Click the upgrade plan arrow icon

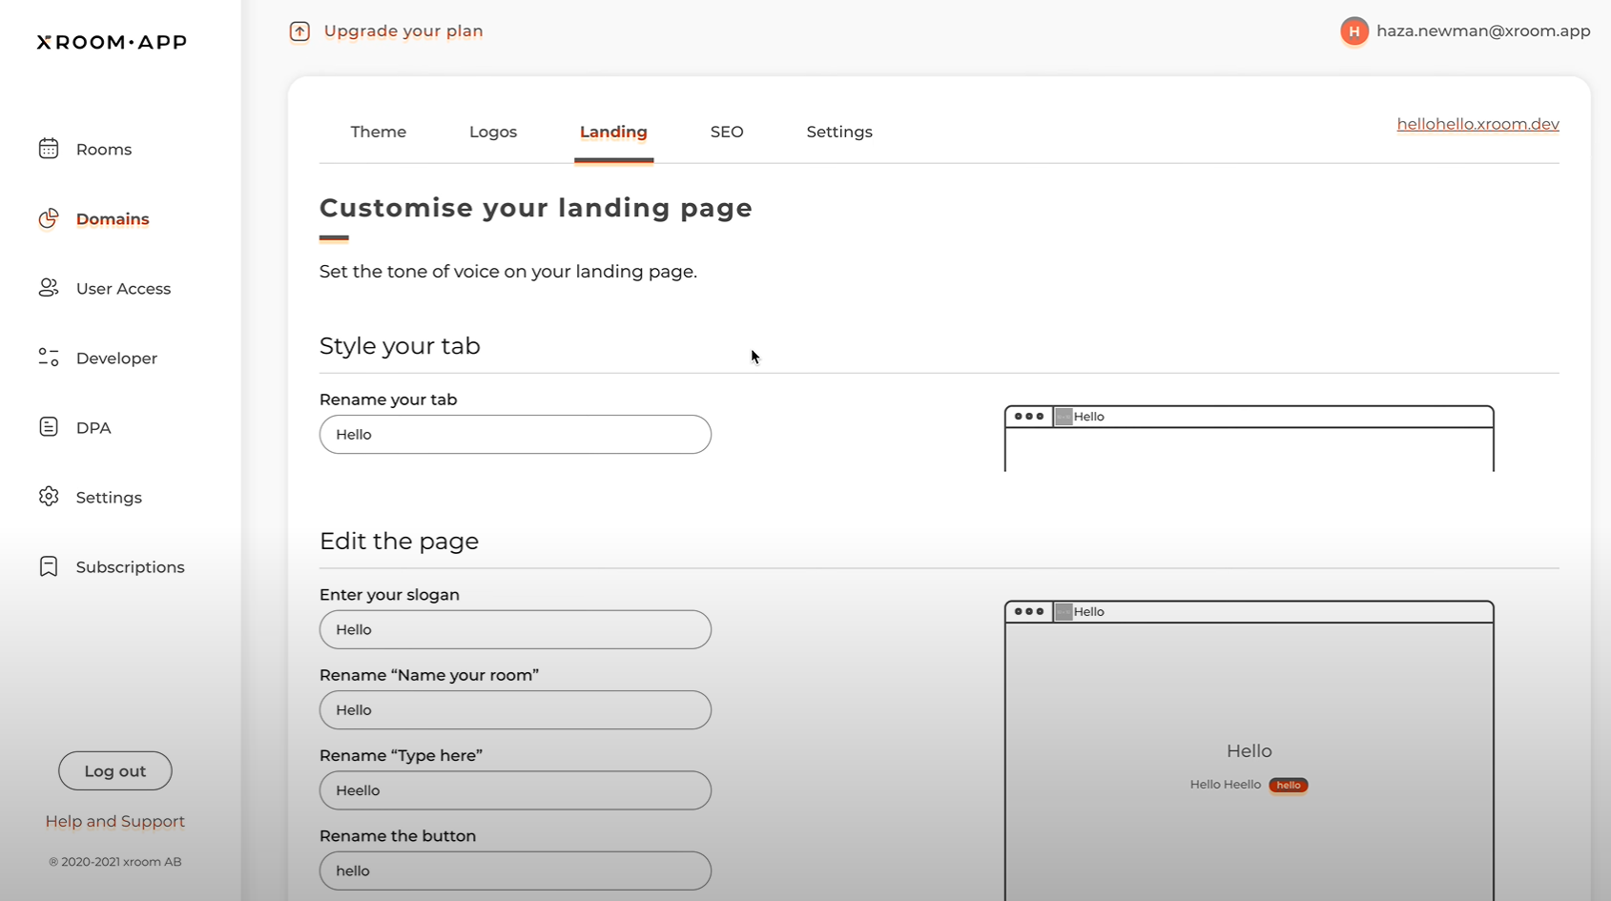(x=299, y=31)
